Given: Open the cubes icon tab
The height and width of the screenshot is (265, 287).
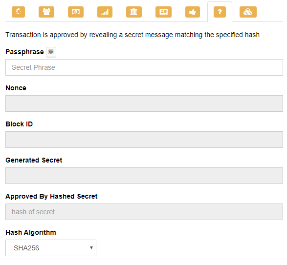Looking at the screenshot, I should click(248, 12).
